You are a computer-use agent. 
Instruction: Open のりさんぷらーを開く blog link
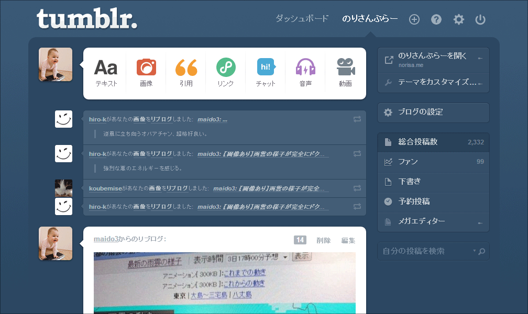tap(433, 60)
